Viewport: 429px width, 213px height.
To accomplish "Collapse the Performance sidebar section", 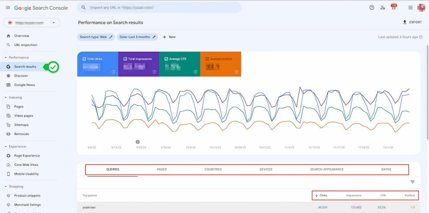I will 6,57.
